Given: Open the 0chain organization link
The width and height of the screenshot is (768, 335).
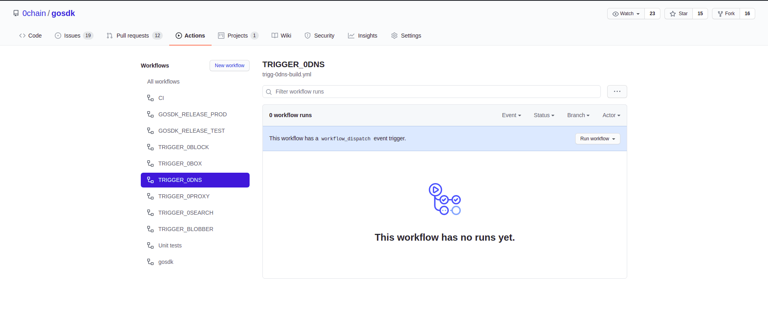Looking at the screenshot, I should pos(34,13).
